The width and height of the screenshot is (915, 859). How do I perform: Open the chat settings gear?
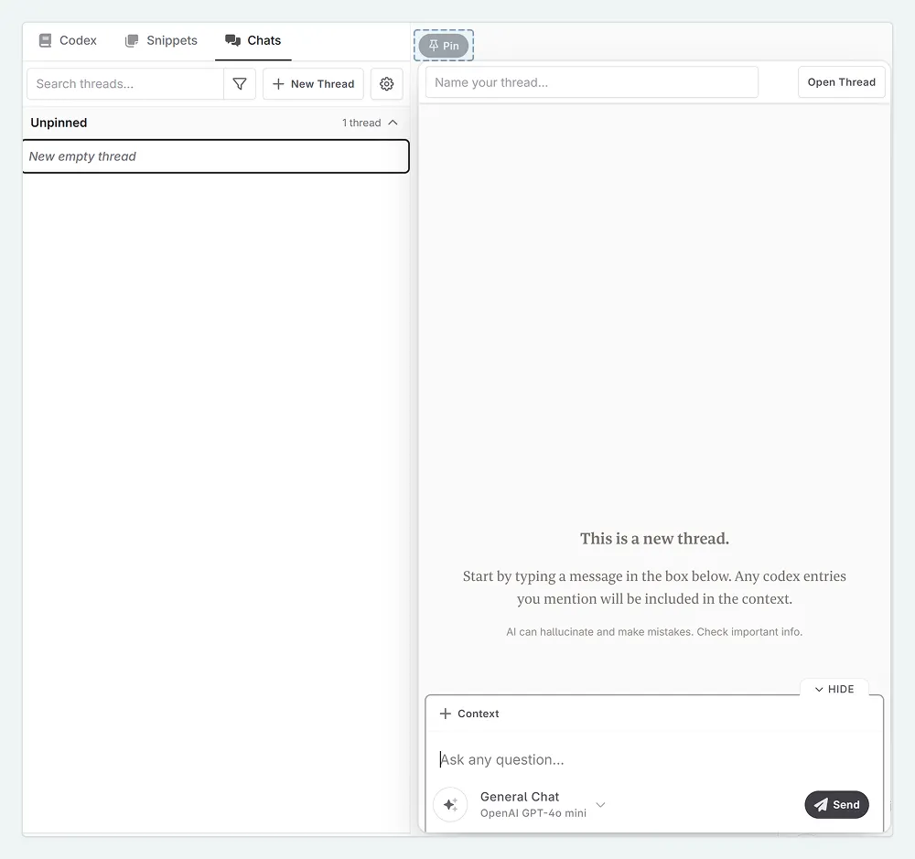386,83
